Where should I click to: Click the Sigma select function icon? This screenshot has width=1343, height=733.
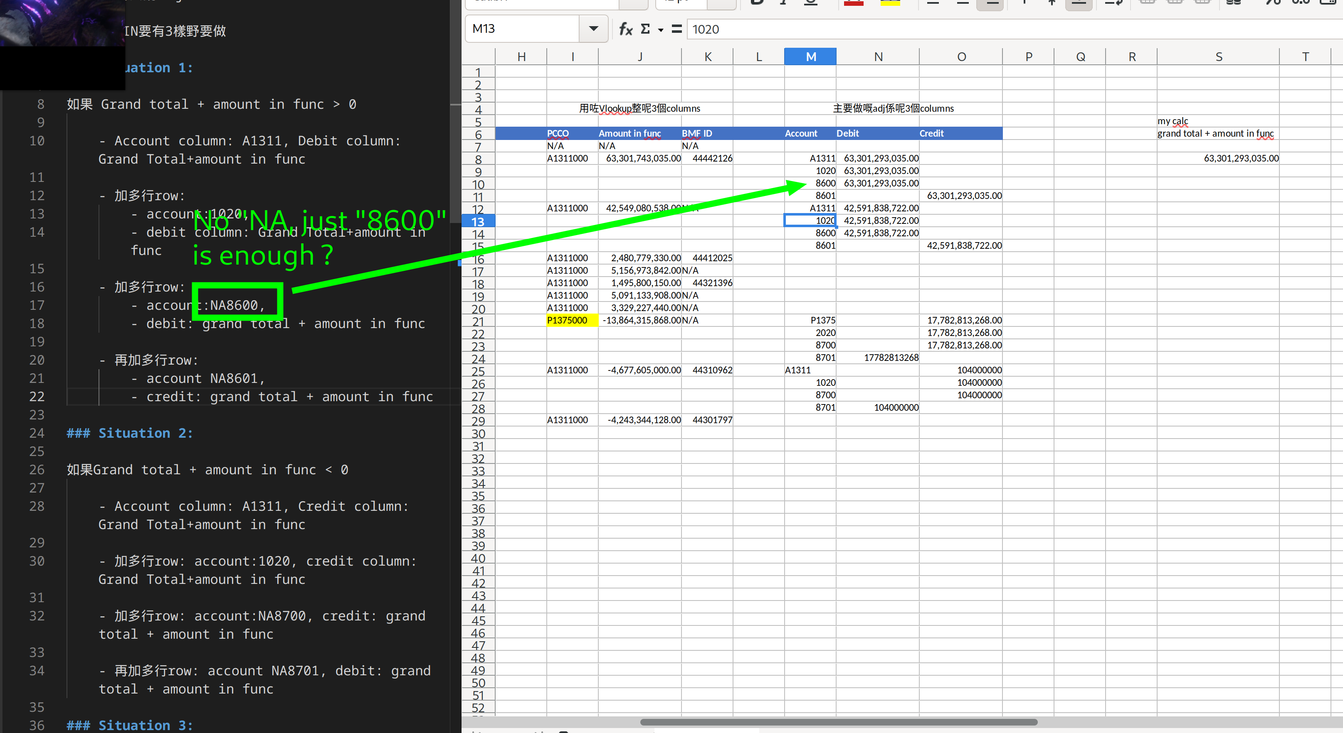(645, 29)
